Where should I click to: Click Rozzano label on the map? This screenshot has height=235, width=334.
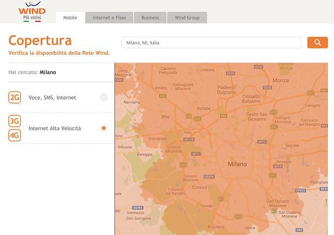click(216, 227)
